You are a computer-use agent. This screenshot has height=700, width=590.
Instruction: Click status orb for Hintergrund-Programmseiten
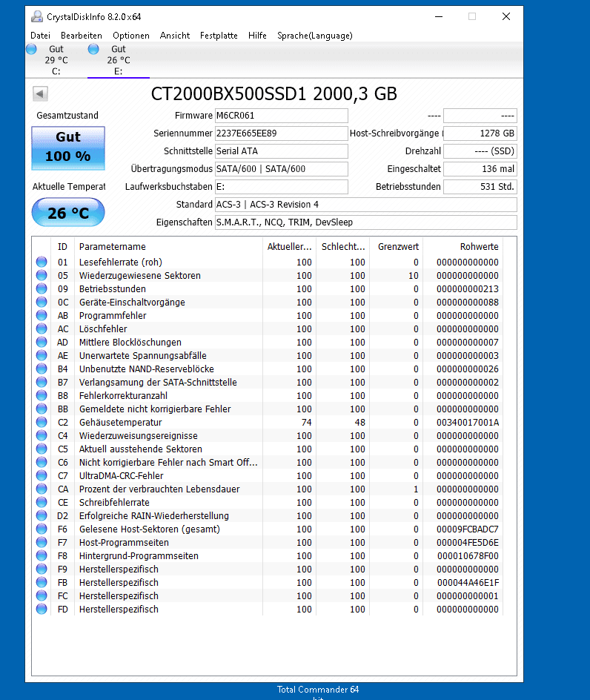(x=42, y=556)
